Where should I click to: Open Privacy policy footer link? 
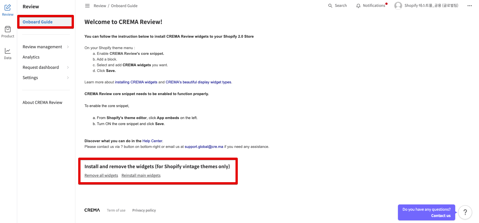coord(144,210)
